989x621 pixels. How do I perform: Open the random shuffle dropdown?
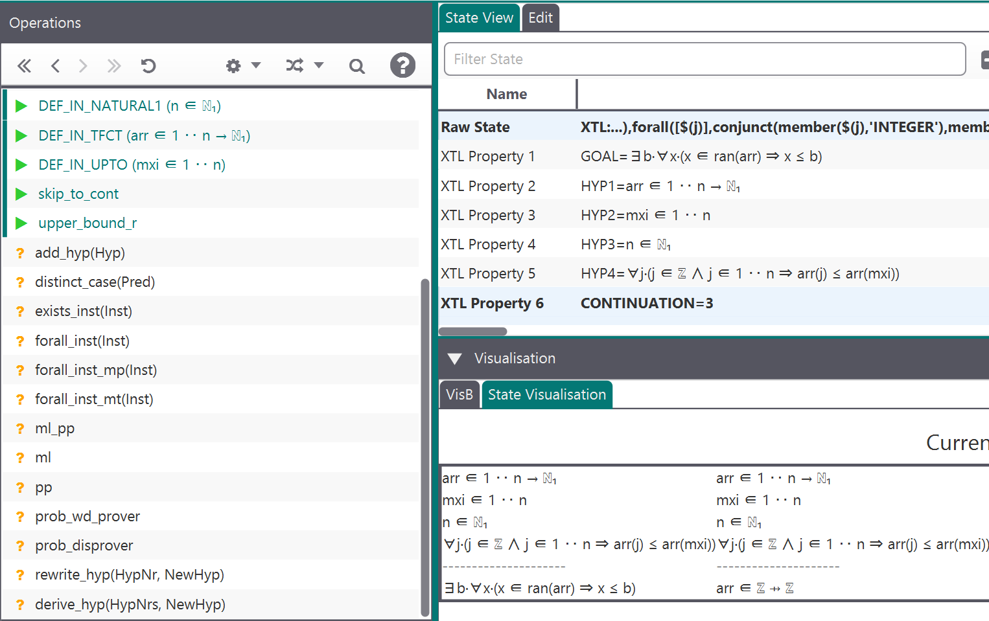point(304,66)
